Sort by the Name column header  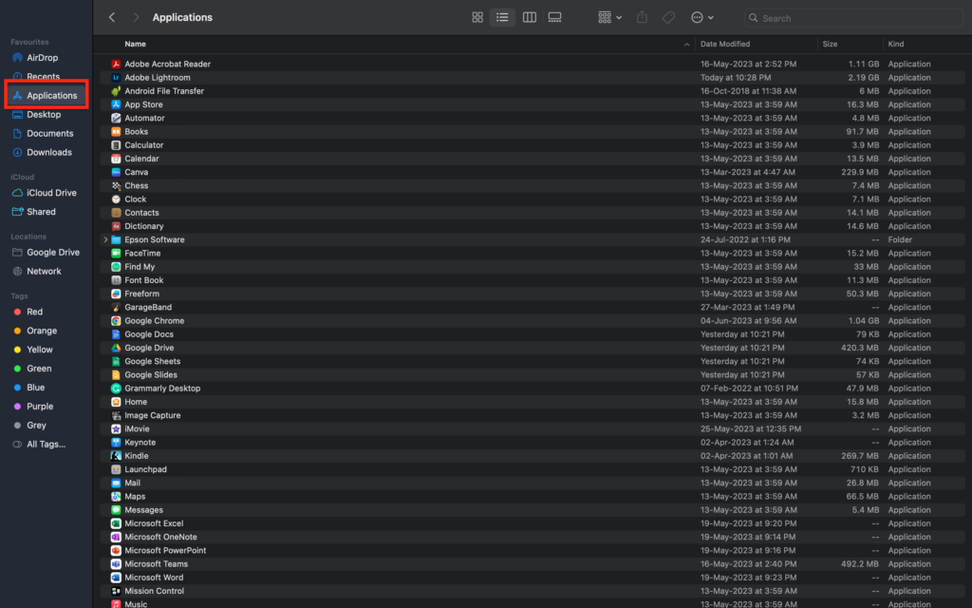click(x=135, y=44)
